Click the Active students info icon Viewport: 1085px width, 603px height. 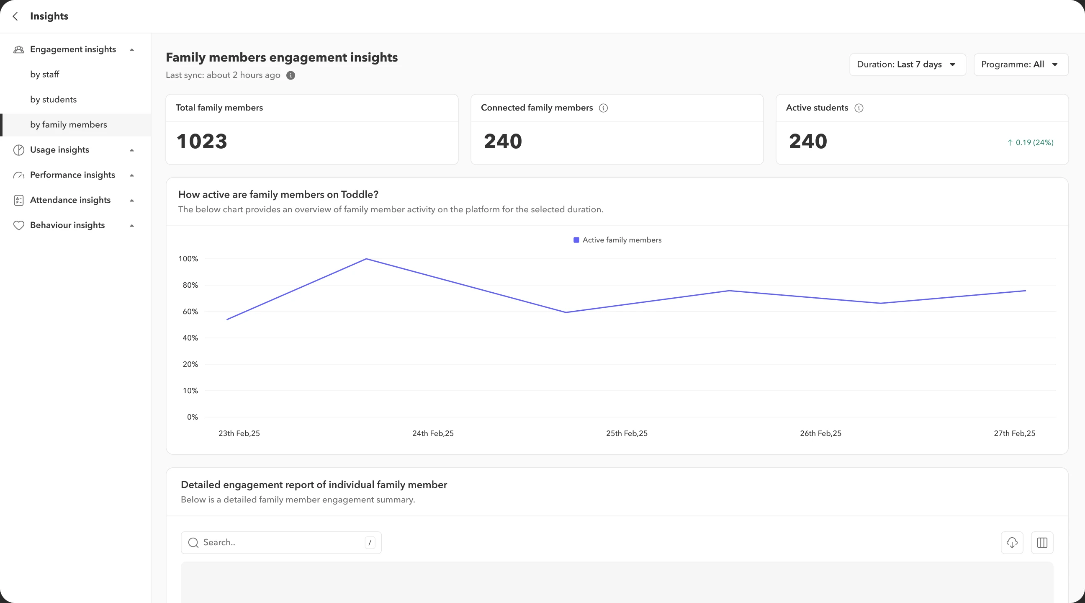click(859, 108)
